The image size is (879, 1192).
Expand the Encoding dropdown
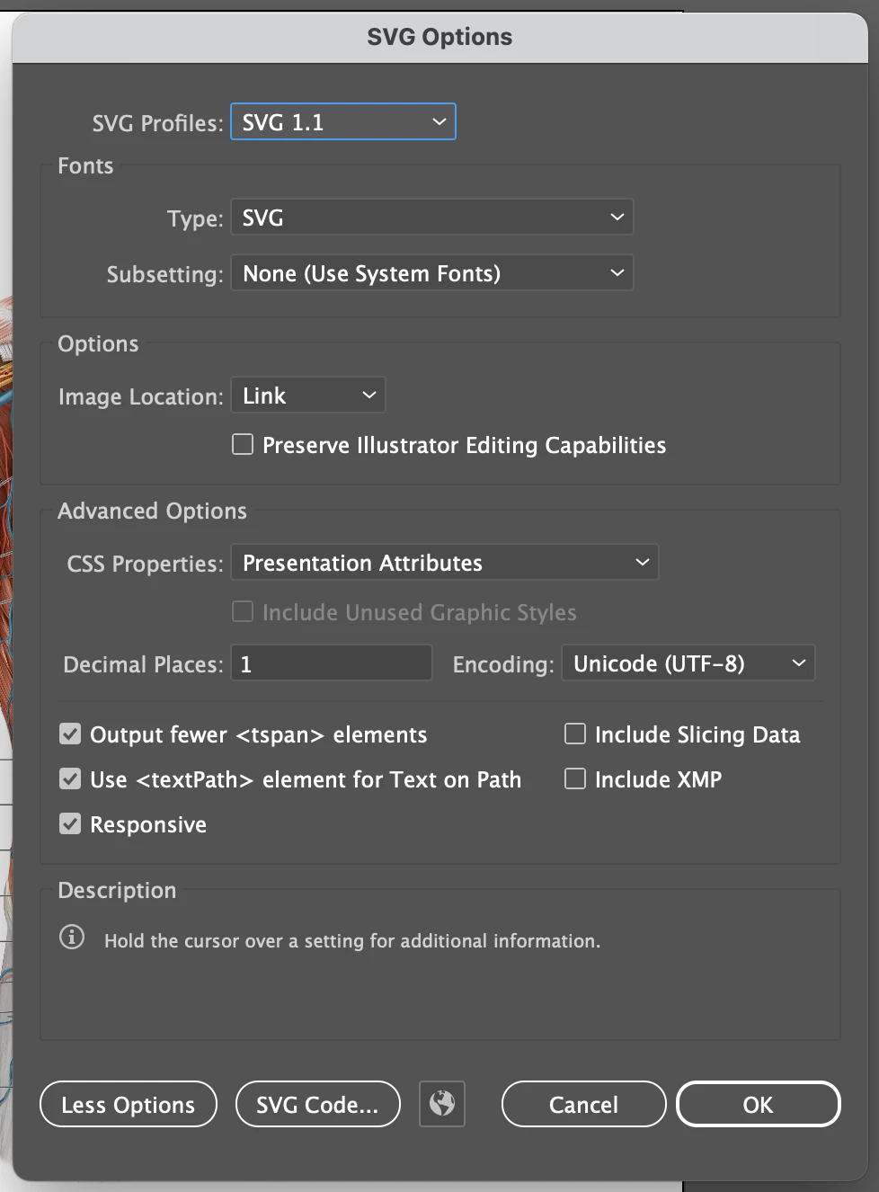(x=688, y=663)
